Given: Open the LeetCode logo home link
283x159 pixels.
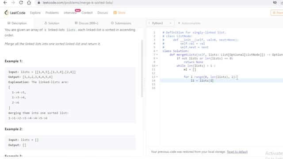Looking at the screenshot, I should [x=15, y=13].
